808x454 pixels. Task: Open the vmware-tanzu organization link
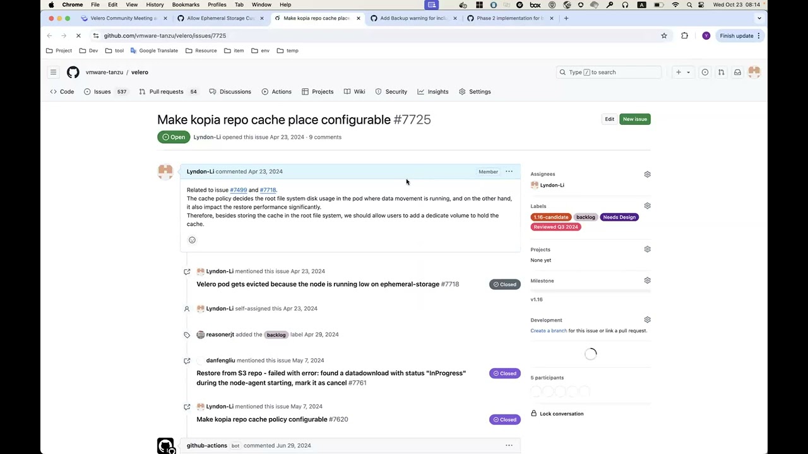coord(104,73)
